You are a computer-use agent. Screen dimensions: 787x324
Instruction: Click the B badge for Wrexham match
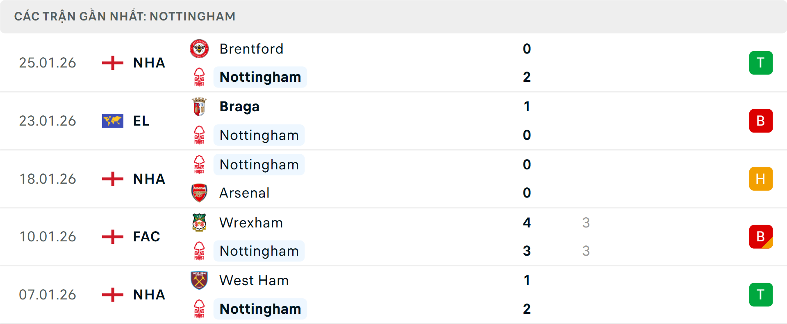pos(761,236)
